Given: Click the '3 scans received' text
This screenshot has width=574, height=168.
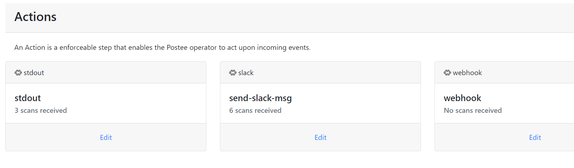Looking at the screenshot, I should (41, 110).
